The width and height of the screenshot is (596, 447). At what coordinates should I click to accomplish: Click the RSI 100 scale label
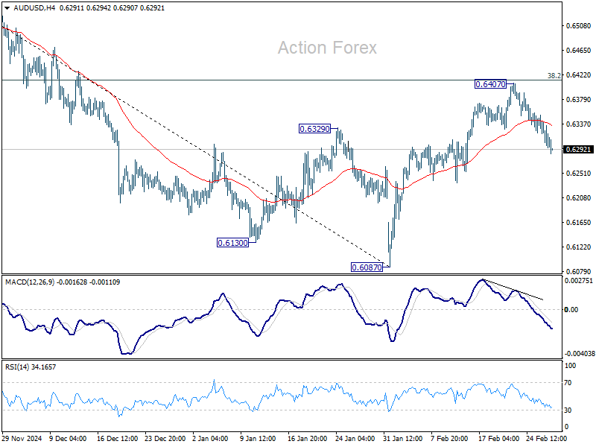[x=571, y=366]
